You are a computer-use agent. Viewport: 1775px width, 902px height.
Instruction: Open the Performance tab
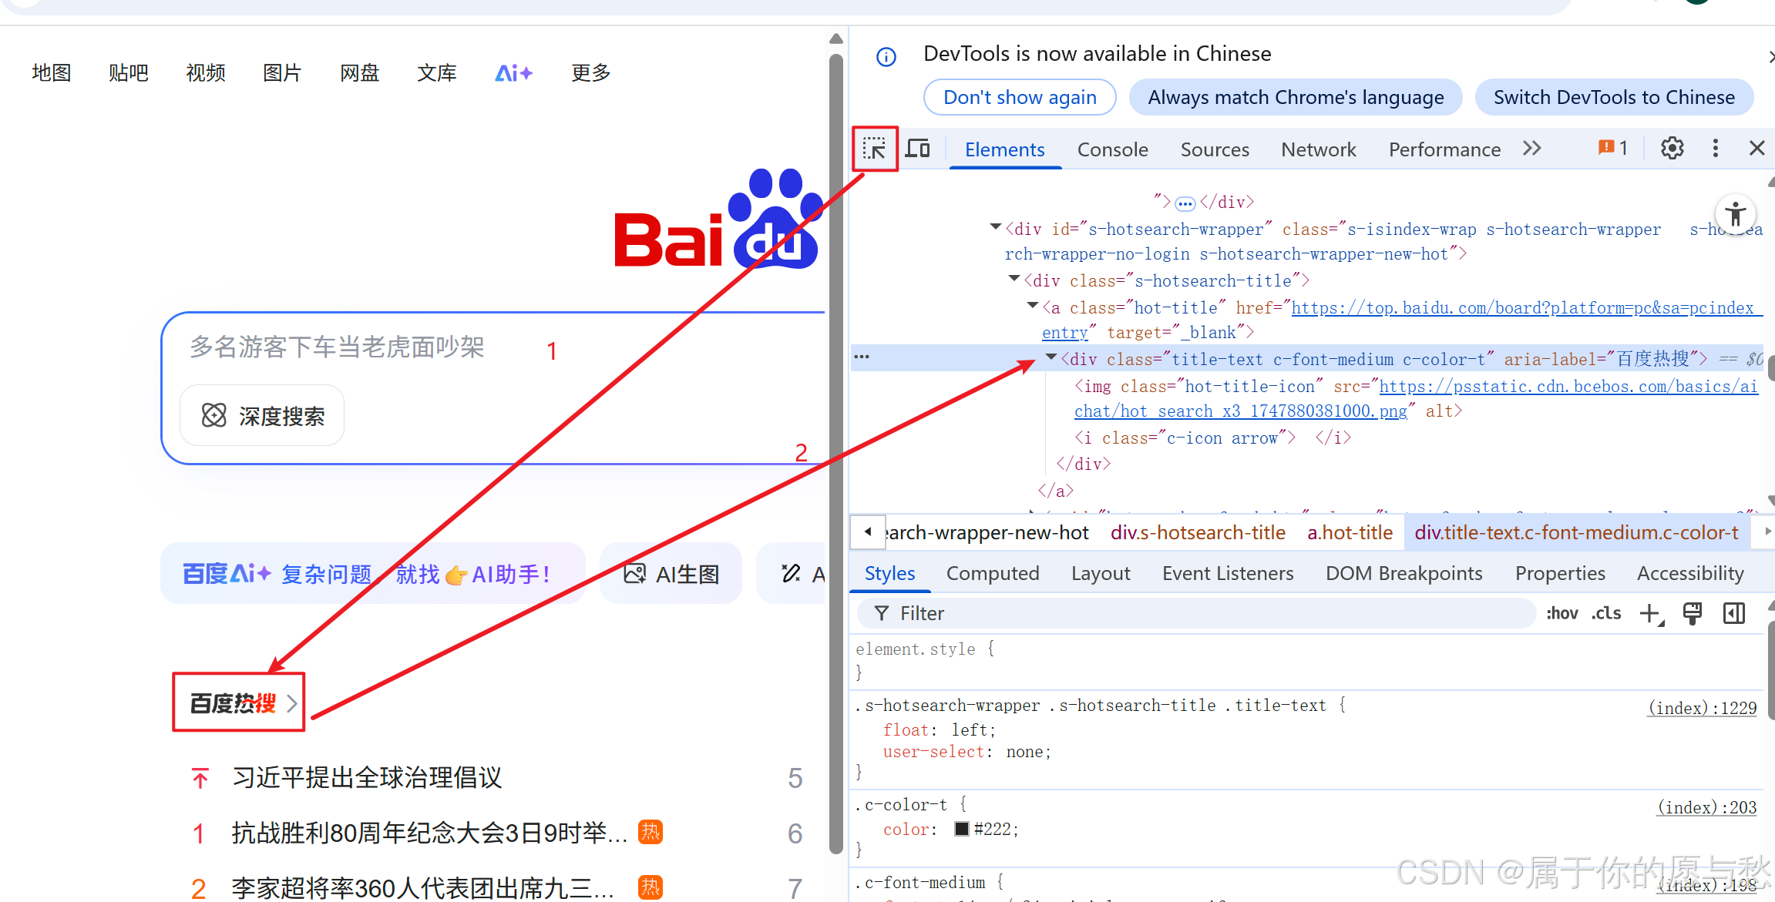[1444, 149]
